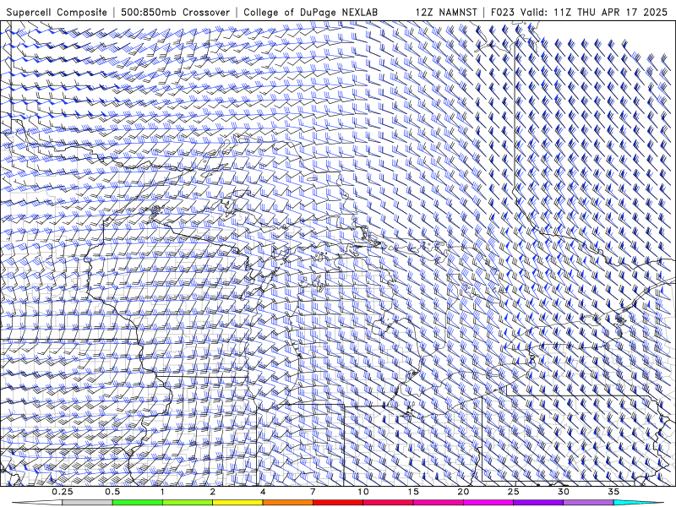Click the 'Supercell Composite' title text
Screen dimensions: 676x507
57,12
